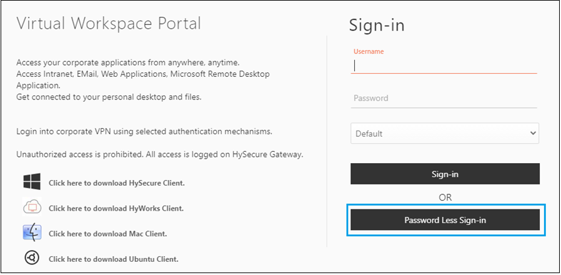Click the large Sign-in heading
Screen dimensions: 561x275
[x=377, y=26]
